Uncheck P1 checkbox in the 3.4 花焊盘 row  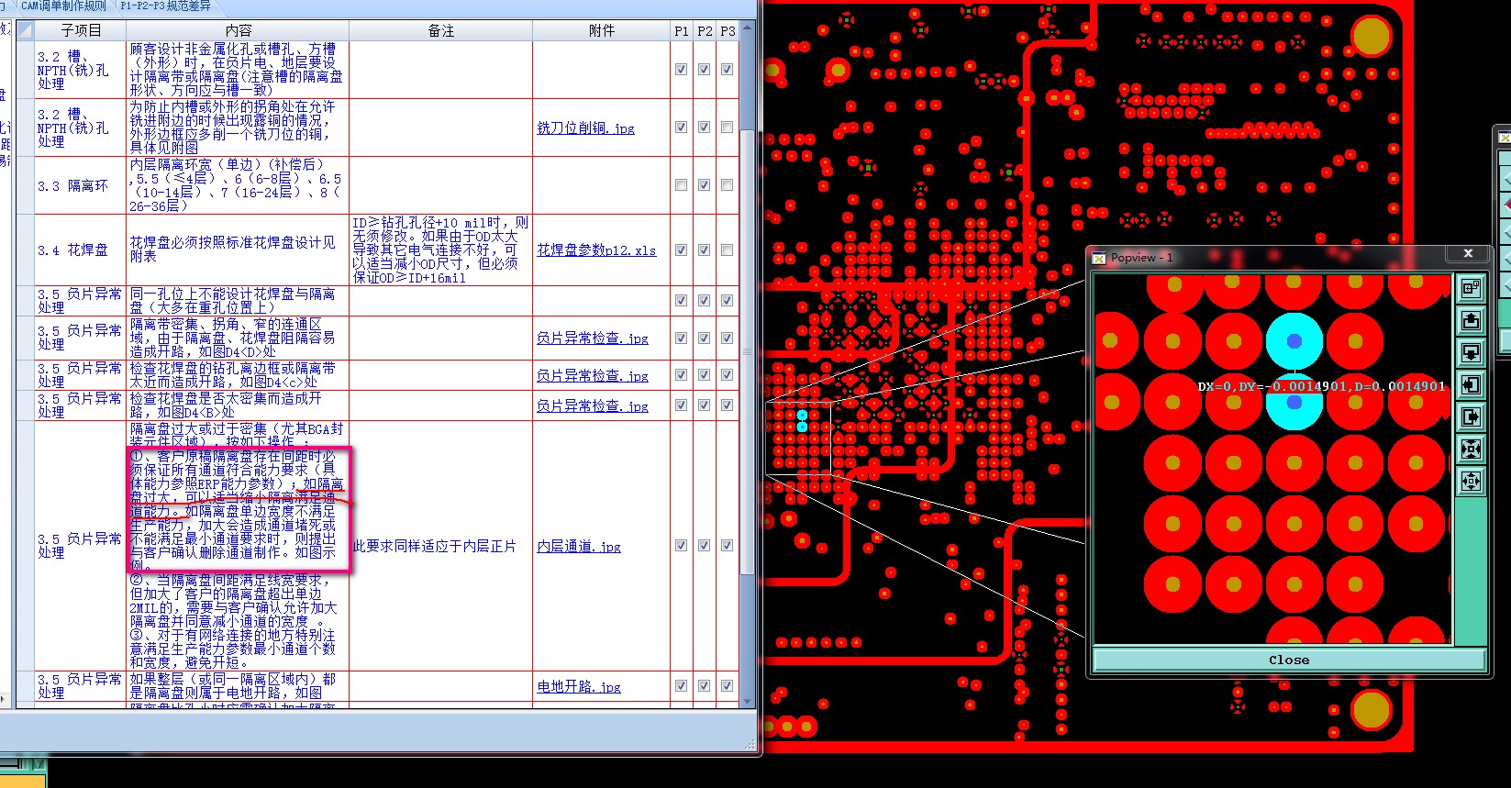(682, 250)
